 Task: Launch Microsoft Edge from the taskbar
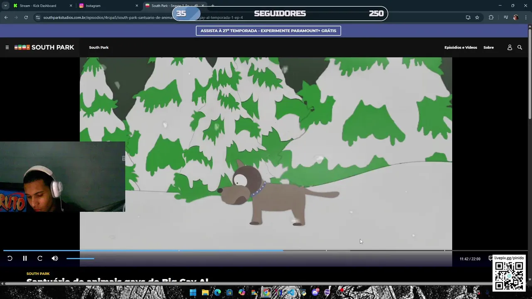coord(217,292)
